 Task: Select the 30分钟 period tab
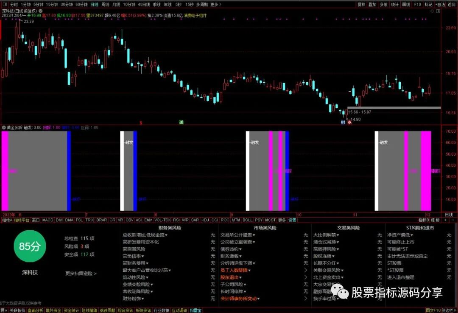click(67, 4)
